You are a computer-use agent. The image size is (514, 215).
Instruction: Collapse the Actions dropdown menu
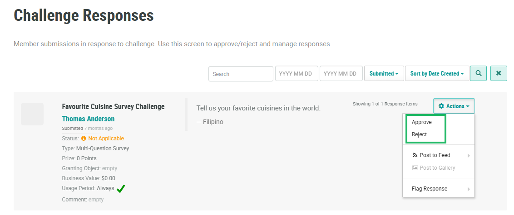(454, 106)
